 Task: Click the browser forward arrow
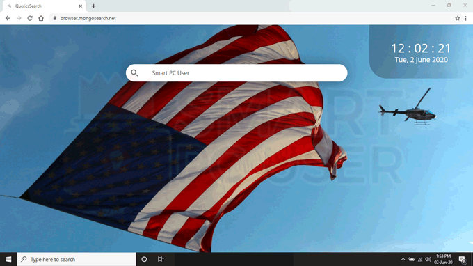19,18
